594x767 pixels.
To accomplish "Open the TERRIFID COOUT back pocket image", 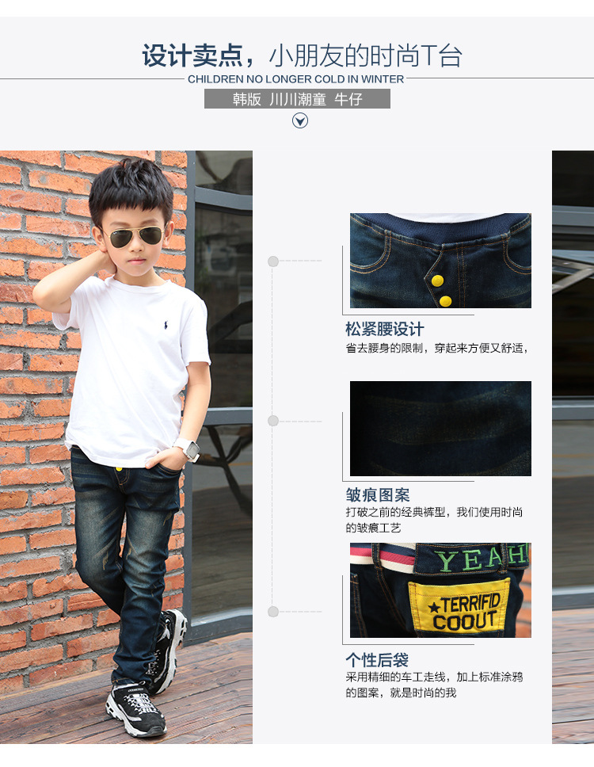I will click(x=440, y=590).
